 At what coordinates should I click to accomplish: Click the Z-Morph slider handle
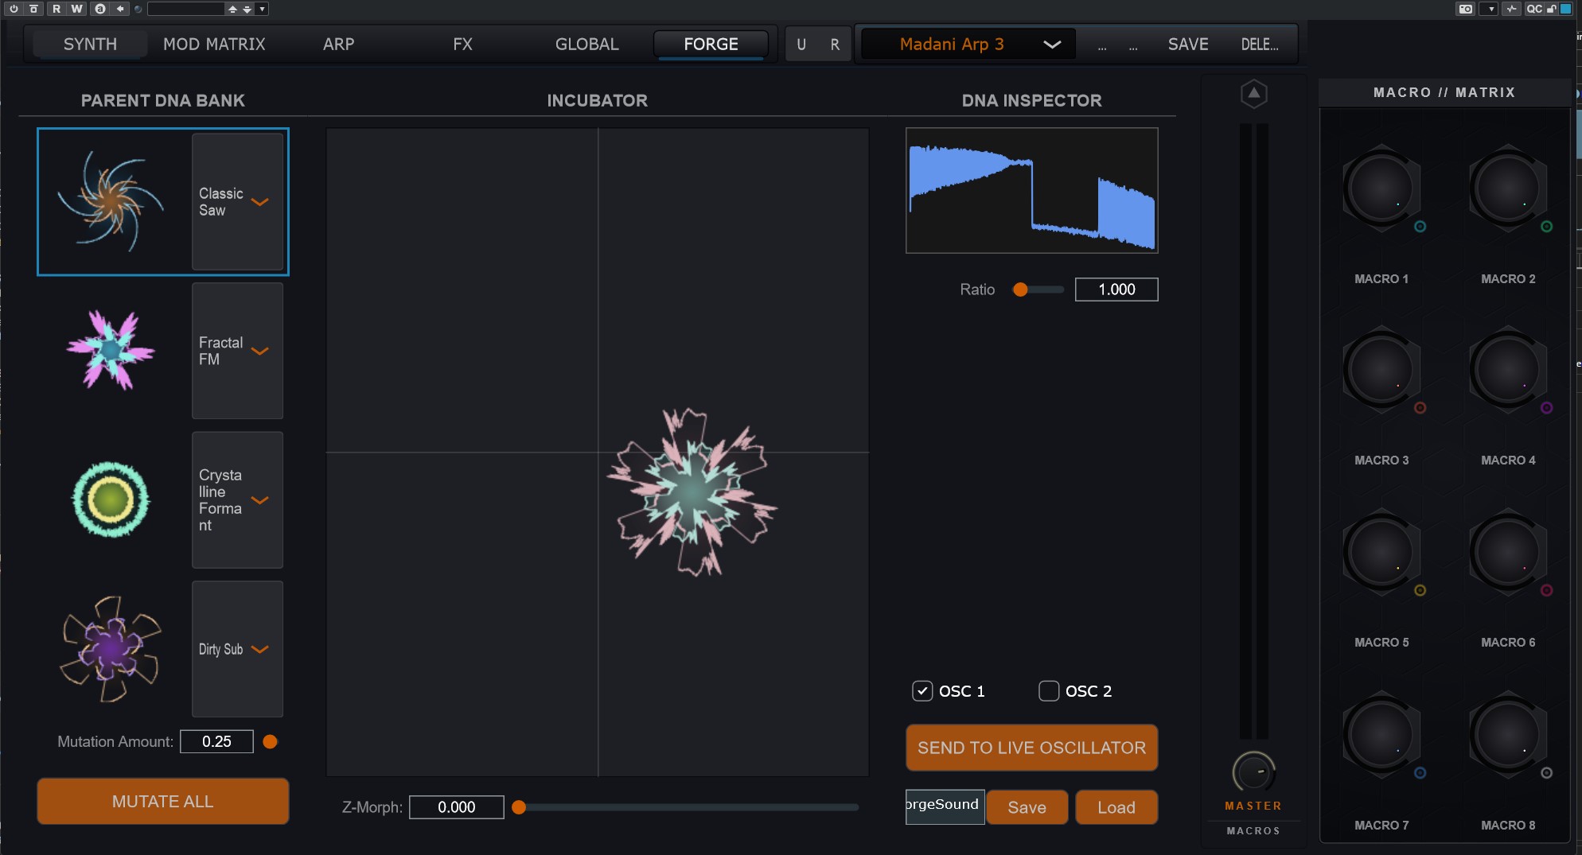(x=519, y=807)
